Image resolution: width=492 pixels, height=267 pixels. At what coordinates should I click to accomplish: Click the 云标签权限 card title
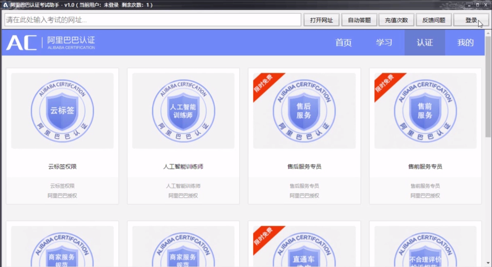[62, 167]
